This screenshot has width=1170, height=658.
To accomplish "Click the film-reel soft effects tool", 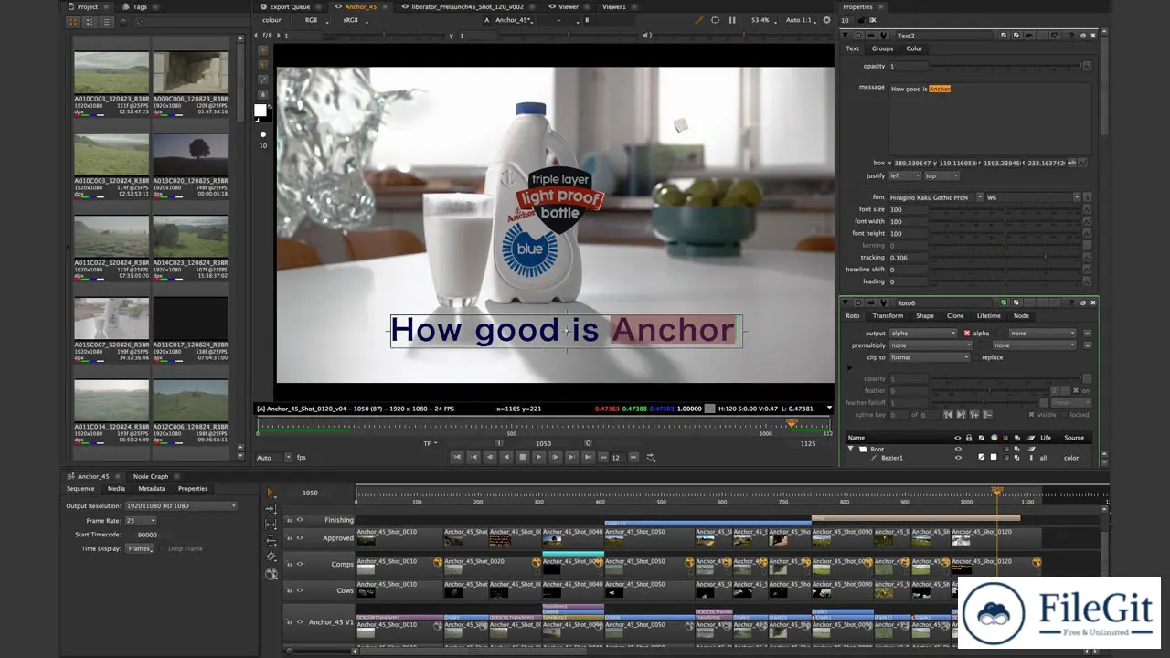I will [271, 574].
